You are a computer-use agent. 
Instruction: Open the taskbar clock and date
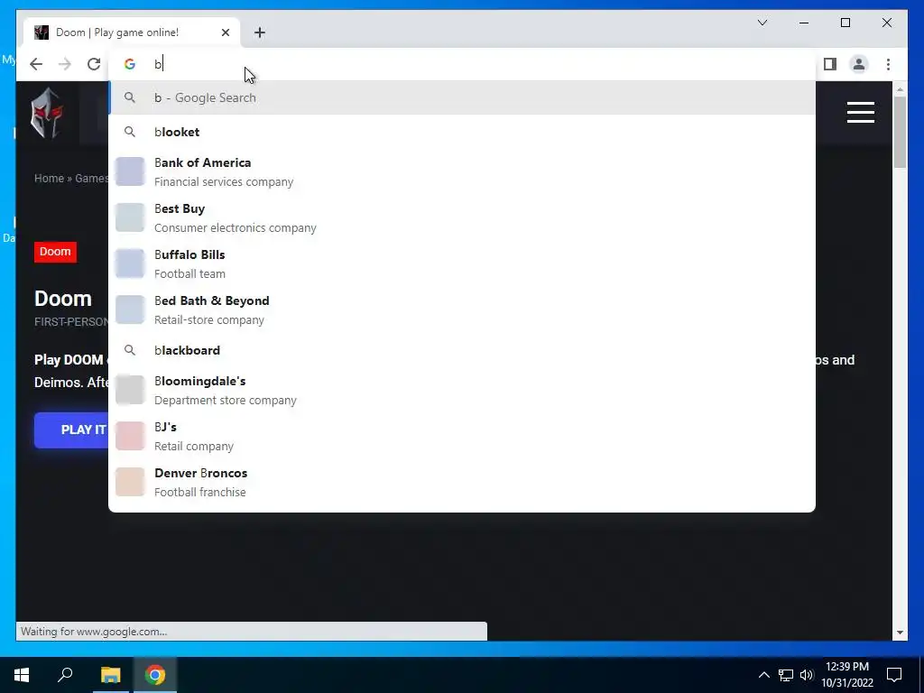(x=846, y=675)
